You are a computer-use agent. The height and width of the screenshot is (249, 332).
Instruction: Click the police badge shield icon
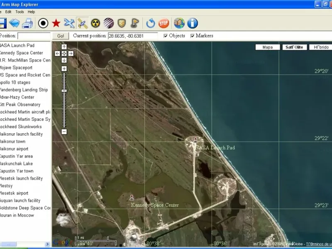tap(121, 23)
